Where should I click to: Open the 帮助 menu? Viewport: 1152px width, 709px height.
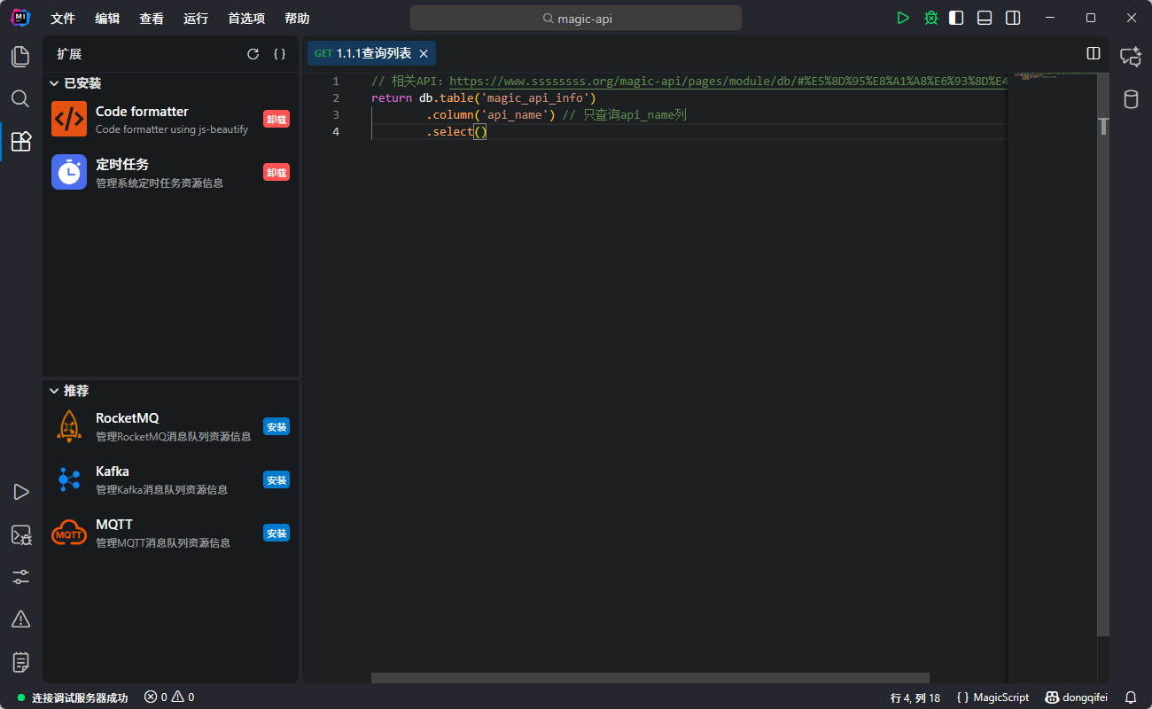[298, 19]
